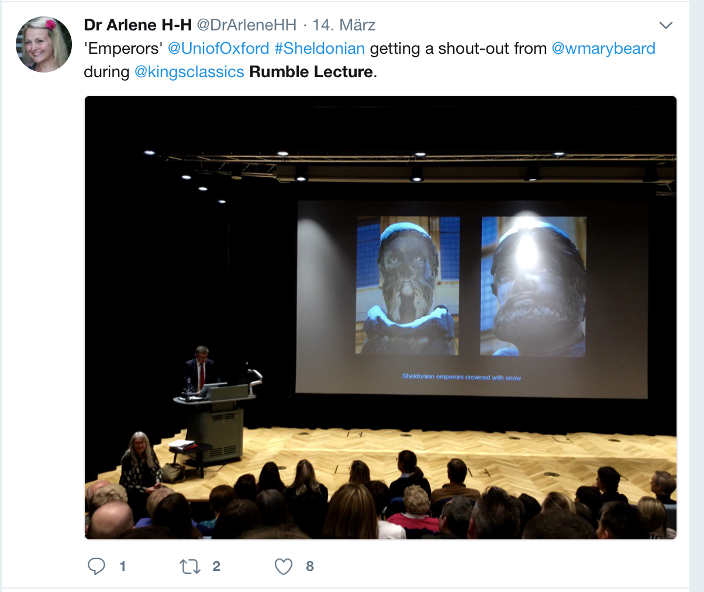Open the 14. März timestamp link
The image size is (704, 592).
click(x=344, y=25)
